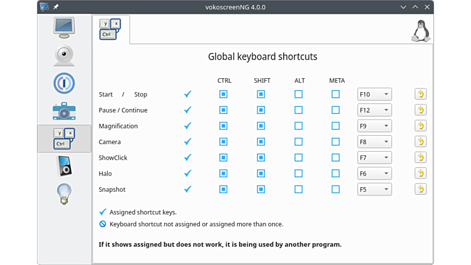Select the blue power-button sidebar icon

(64, 83)
